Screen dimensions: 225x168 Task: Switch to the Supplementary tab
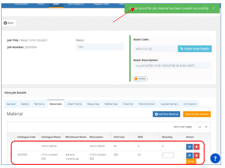pyautogui.click(x=169, y=104)
